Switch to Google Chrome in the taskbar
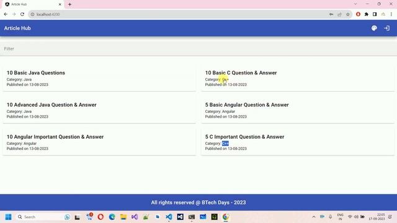This screenshot has width=397, height=223. [226, 217]
